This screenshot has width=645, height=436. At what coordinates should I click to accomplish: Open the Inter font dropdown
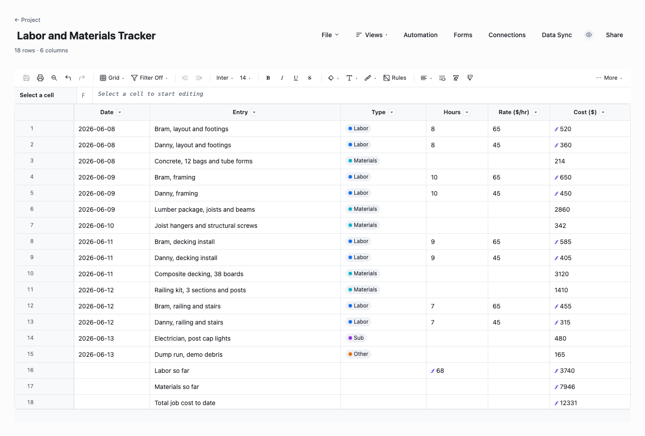224,78
